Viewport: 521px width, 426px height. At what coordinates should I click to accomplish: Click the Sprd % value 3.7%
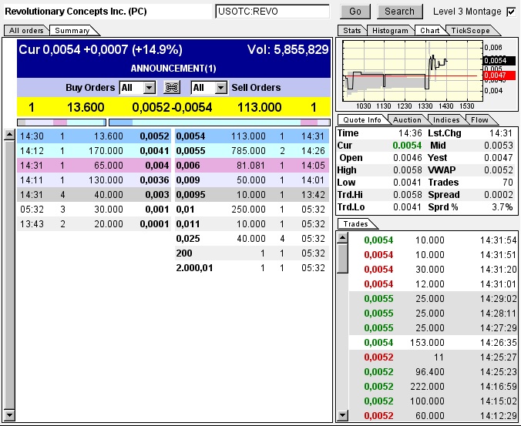(x=503, y=207)
